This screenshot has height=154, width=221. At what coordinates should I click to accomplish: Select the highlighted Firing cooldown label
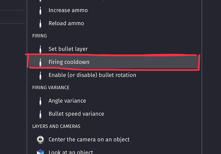pos(69,62)
